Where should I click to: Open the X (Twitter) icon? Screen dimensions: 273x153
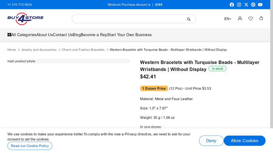click(x=246, y=5)
